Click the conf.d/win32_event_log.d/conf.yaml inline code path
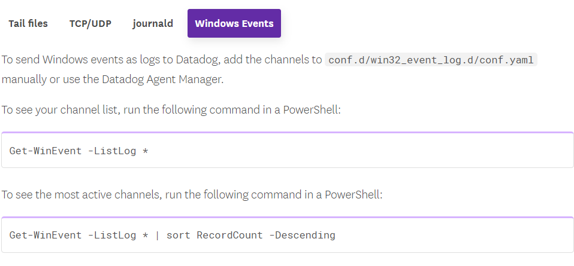The height and width of the screenshot is (266, 574). tap(431, 60)
